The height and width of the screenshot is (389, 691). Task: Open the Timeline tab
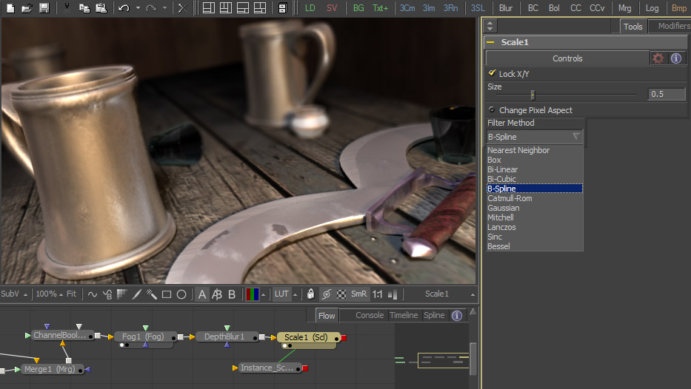pos(404,315)
